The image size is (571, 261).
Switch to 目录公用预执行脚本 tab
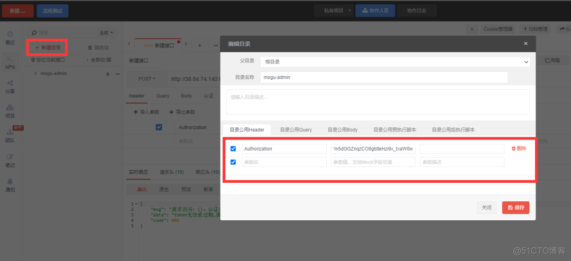[x=395, y=129]
